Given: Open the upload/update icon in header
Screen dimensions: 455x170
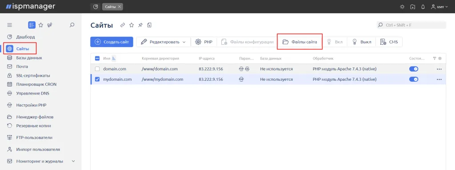Looking at the screenshot, I should point(412,7).
